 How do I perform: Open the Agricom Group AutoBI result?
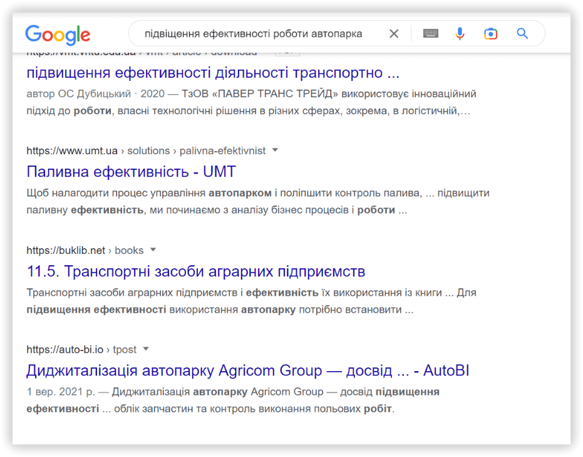tap(247, 370)
